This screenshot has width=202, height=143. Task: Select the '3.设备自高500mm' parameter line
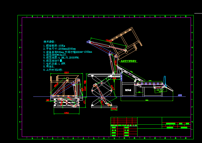pyautogui.click(x=68, y=52)
